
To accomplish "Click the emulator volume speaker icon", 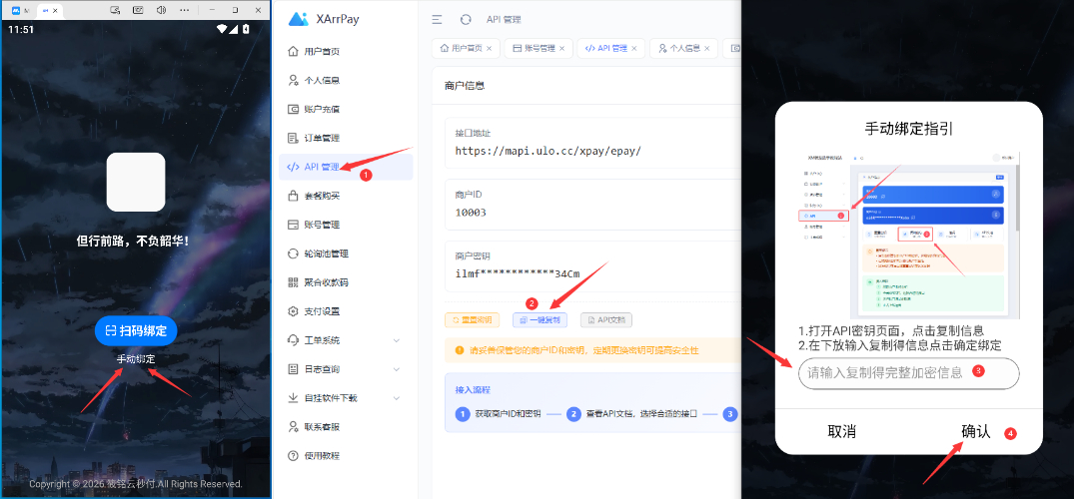I will coord(161,10).
